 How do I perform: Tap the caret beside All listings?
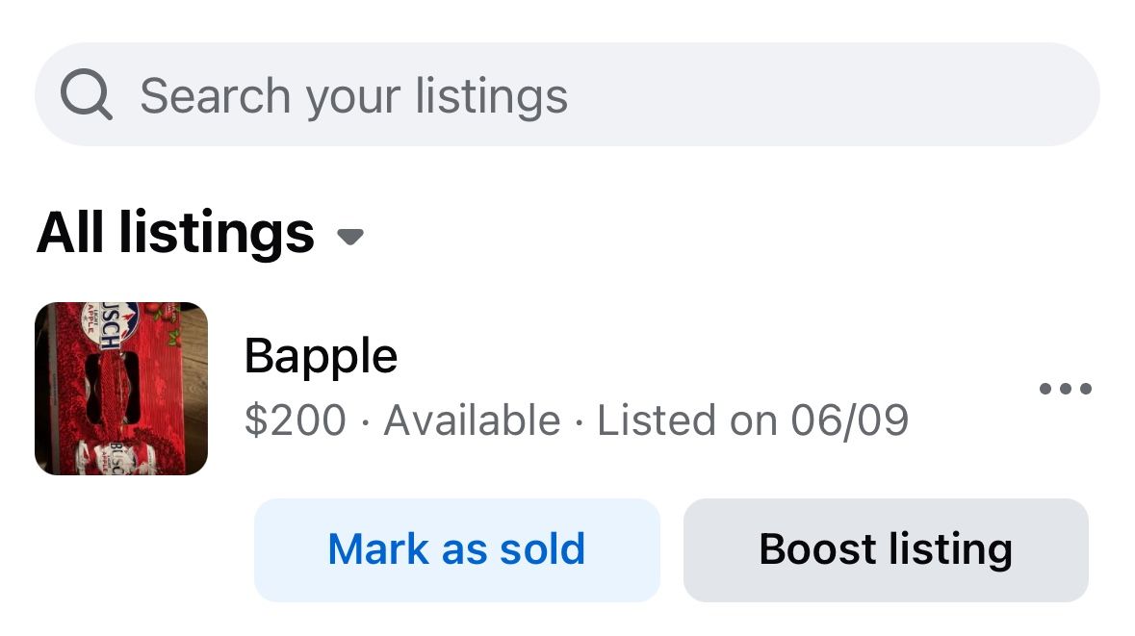tap(350, 237)
